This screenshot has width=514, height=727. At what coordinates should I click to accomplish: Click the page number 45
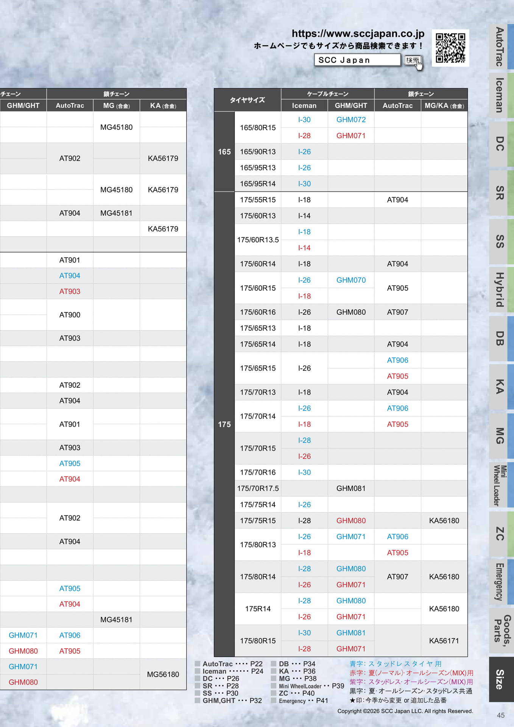tap(501, 715)
